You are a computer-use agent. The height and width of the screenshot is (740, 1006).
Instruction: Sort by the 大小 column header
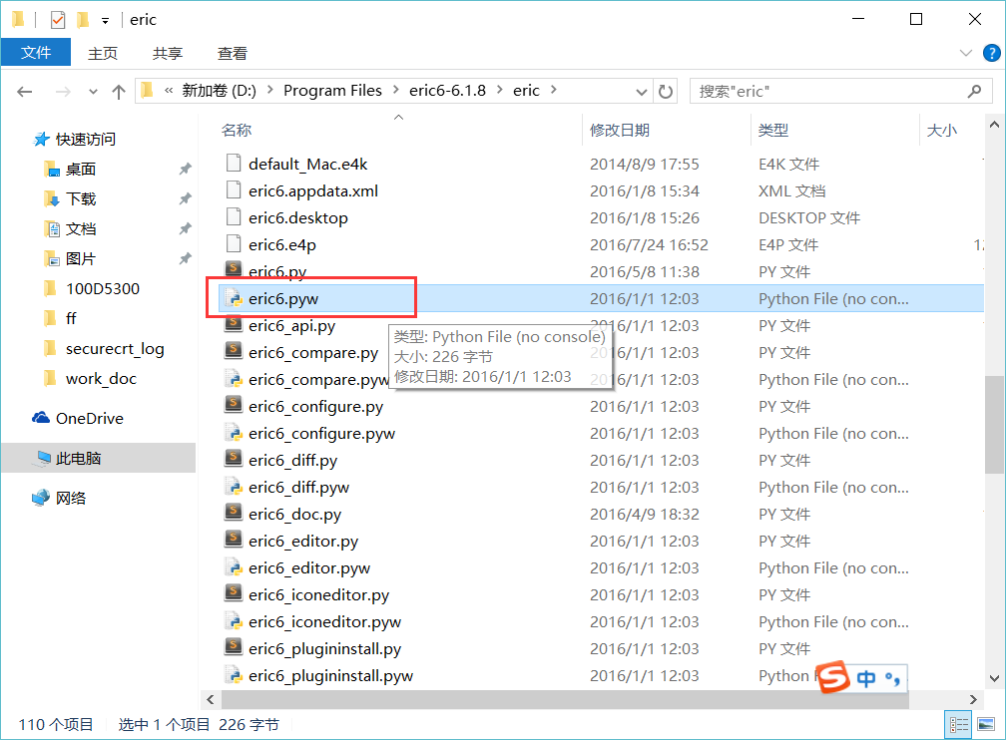click(942, 131)
